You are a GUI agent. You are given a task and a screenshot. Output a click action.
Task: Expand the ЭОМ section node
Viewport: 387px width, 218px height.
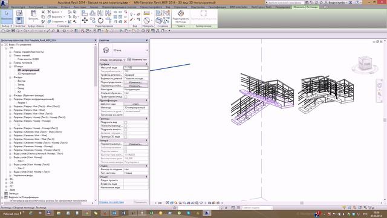pyautogui.click(x=6, y=190)
